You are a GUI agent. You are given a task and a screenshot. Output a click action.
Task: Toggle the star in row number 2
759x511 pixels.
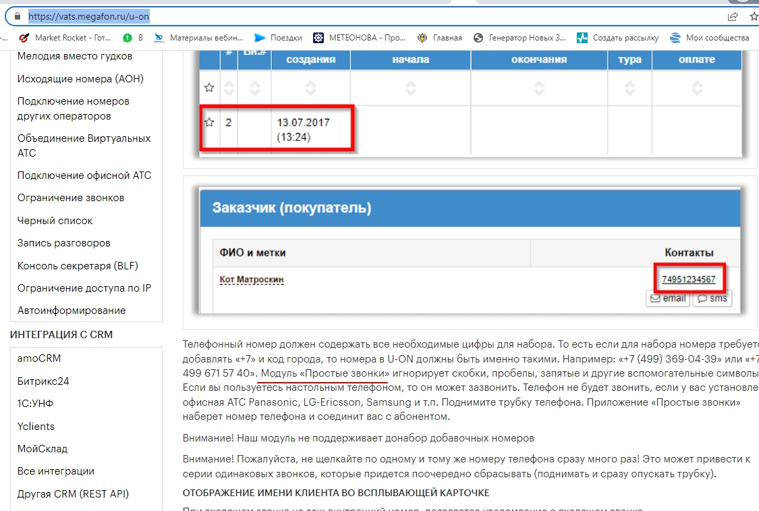tap(209, 123)
